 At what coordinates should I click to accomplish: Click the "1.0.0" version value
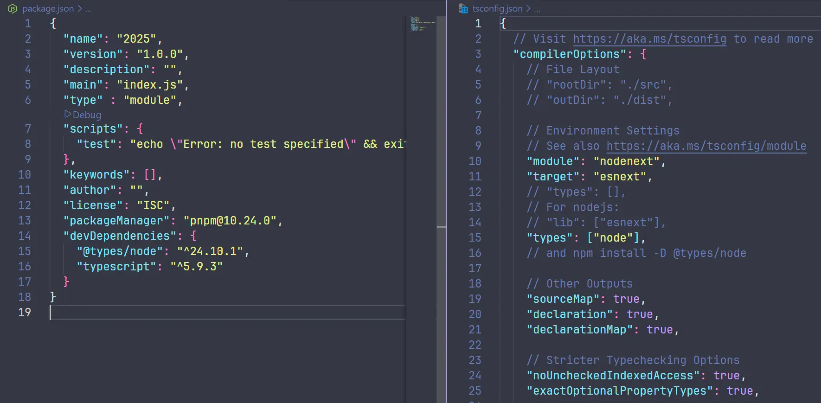160,54
